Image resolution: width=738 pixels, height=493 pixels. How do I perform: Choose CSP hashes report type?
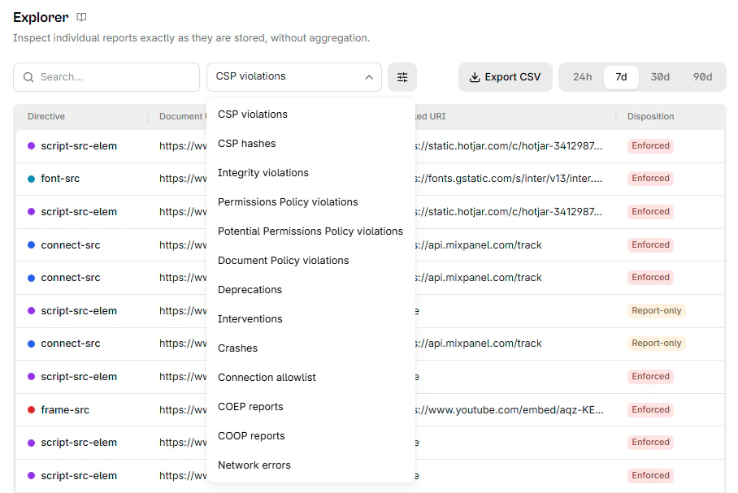coord(310,144)
